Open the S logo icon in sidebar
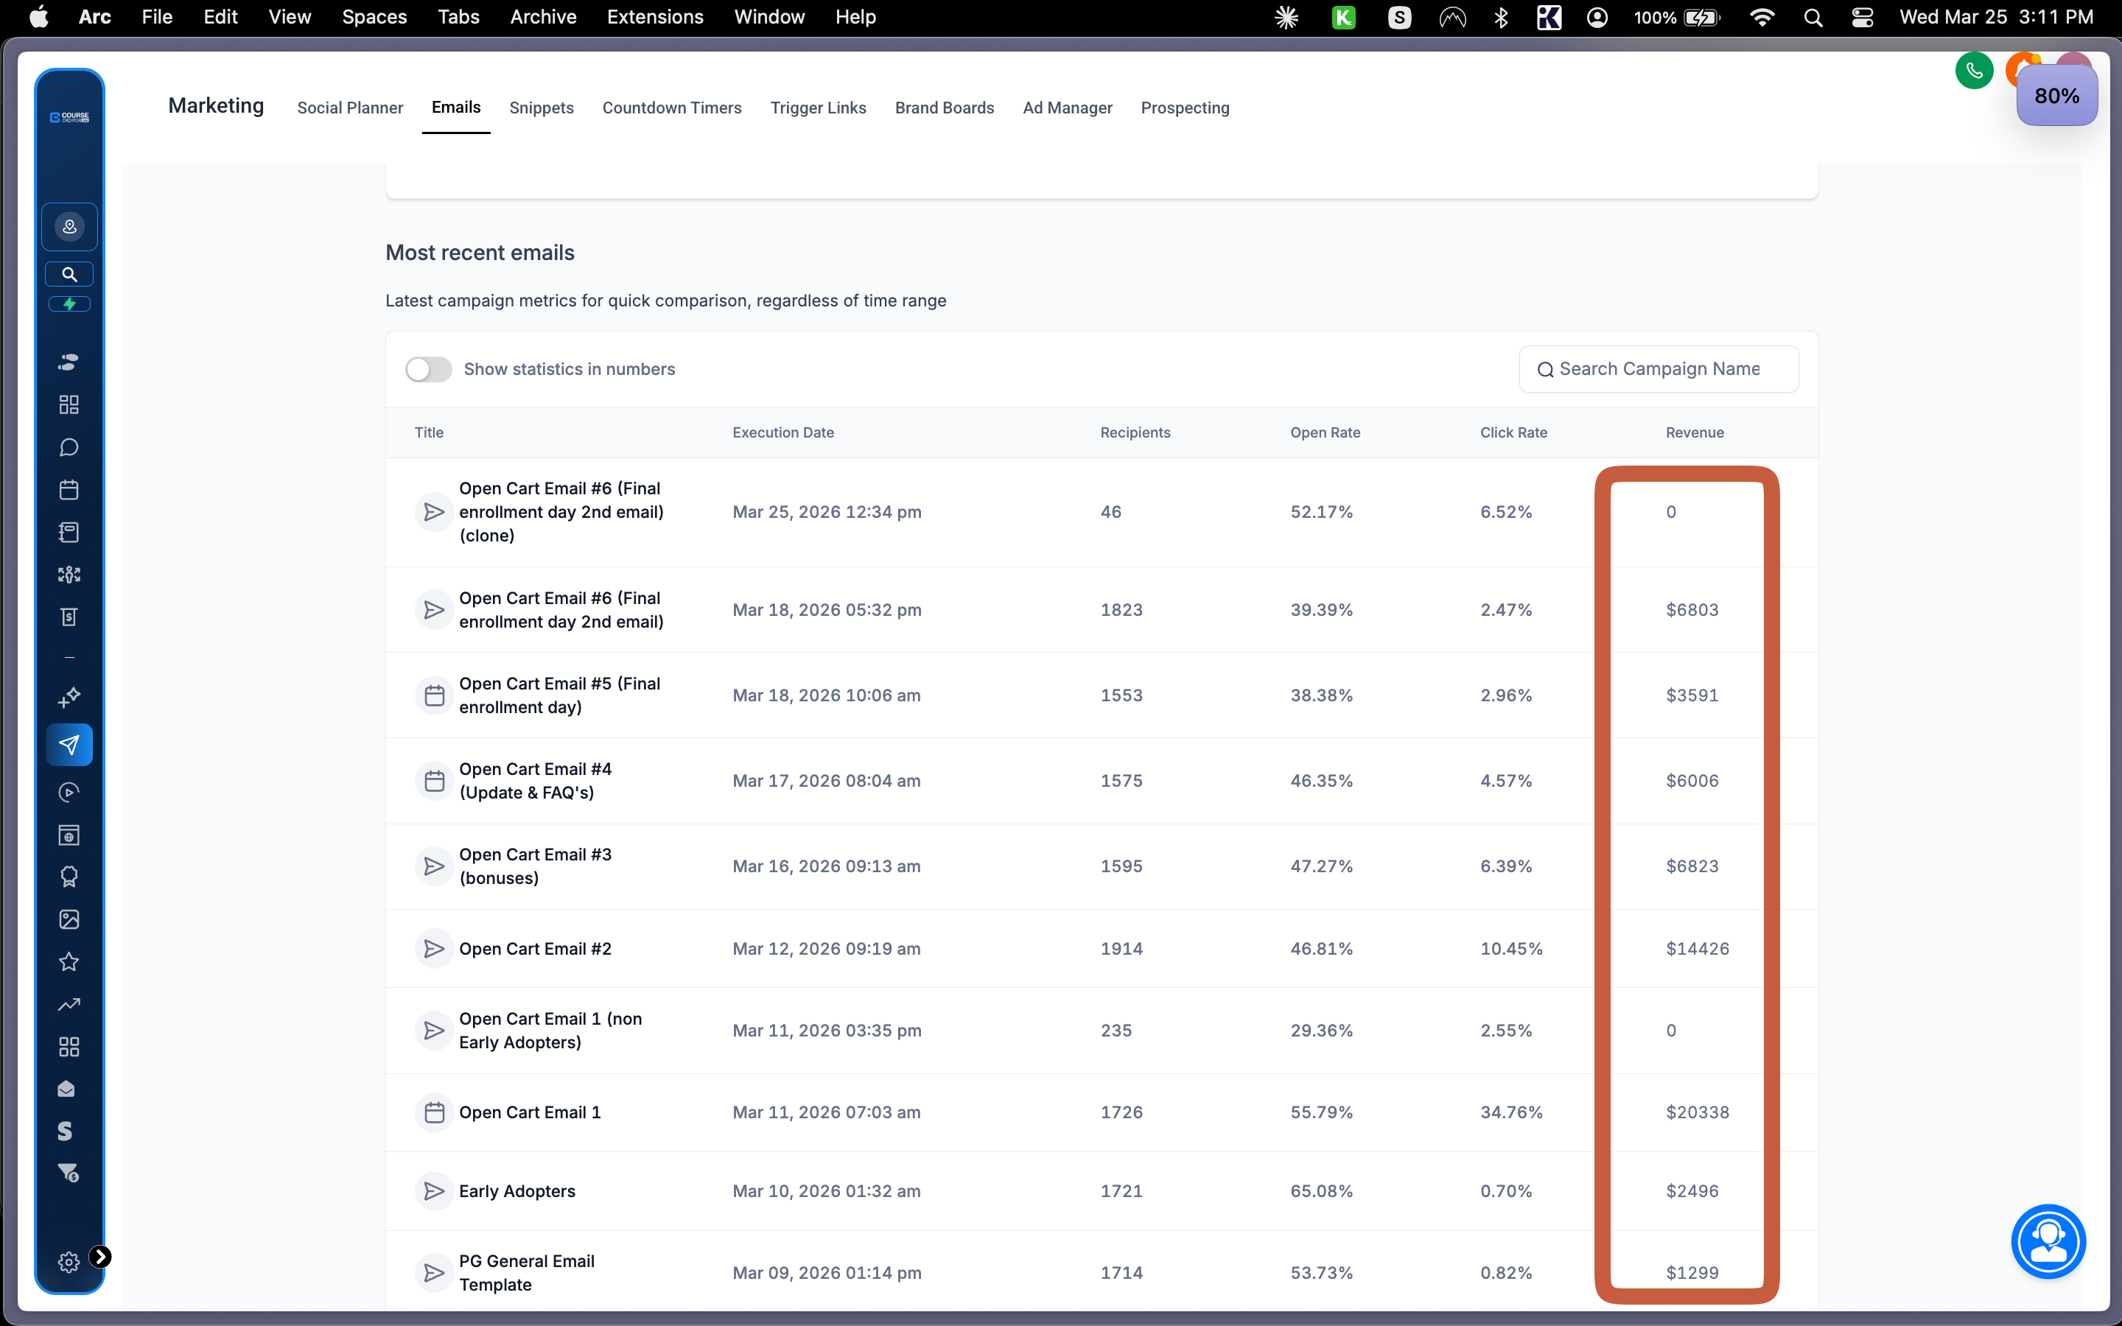Viewport: 2122px width, 1326px height. [65, 1132]
